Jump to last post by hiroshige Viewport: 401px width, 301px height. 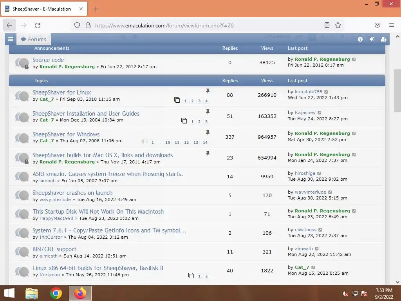click(319, 173)
